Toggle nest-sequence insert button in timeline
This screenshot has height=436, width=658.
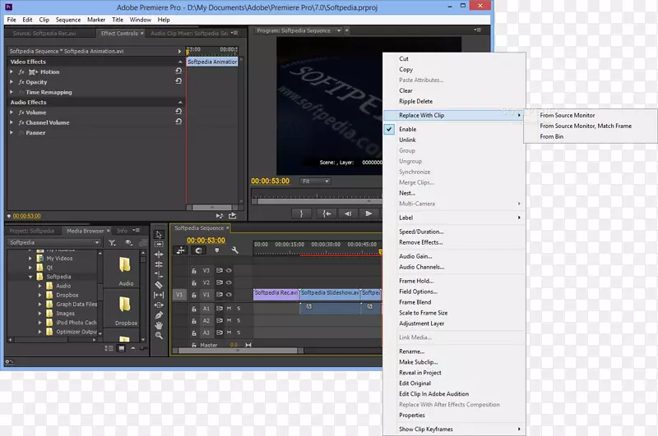tap(180, 250)
